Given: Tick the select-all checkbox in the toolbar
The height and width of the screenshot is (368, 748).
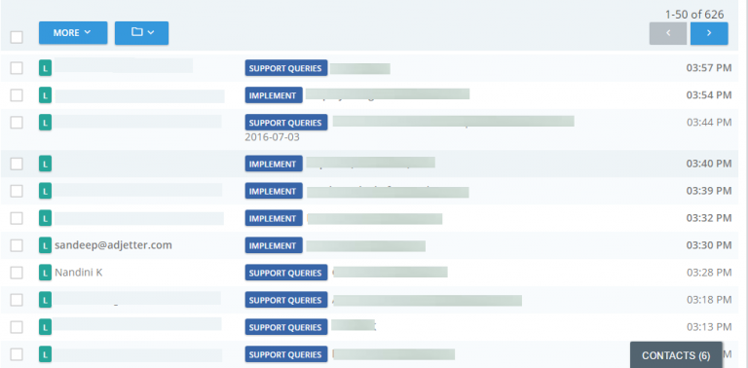Looking at the screenshot, I should pos(17,37).
